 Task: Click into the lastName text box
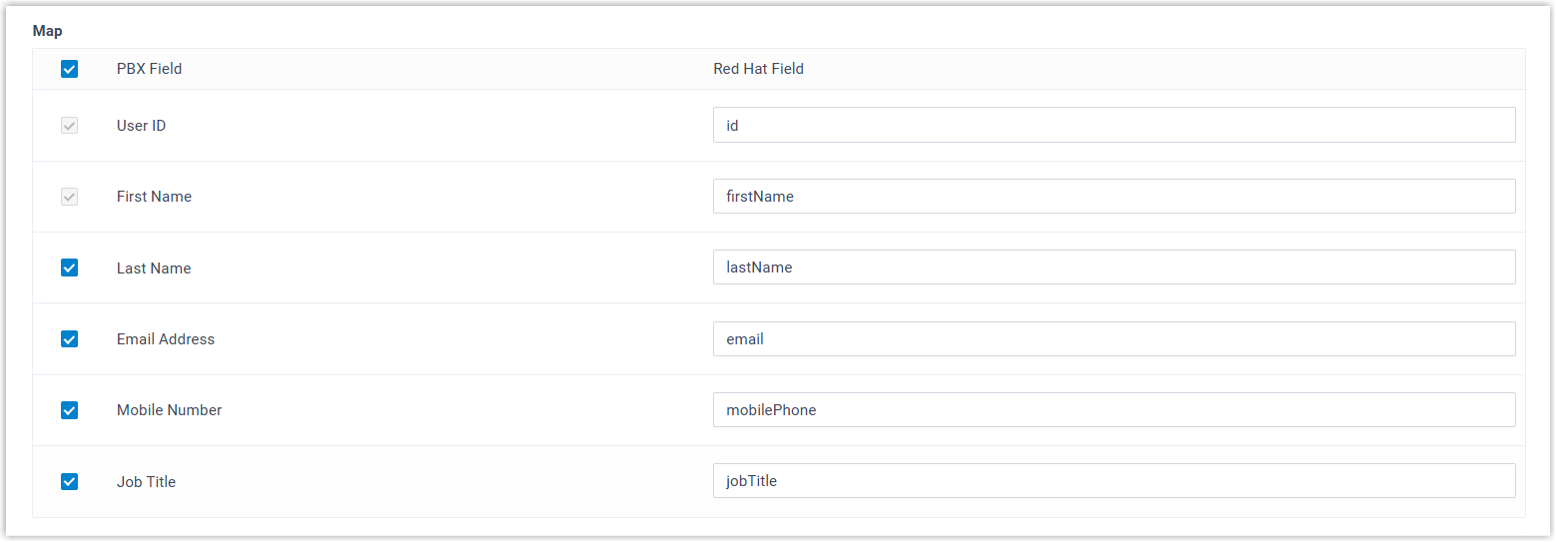(1114, 268)
